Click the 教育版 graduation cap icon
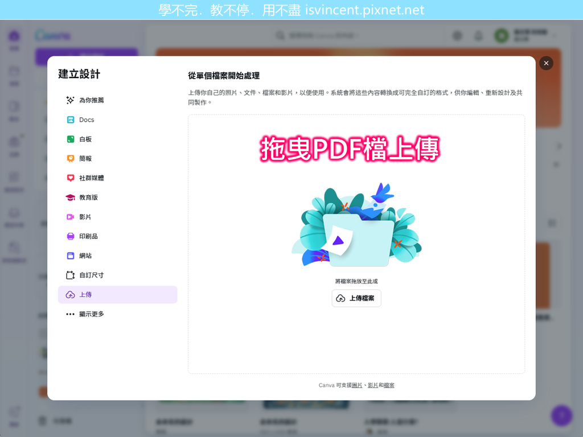The height and width of the screenshot is (437, 583). point(70,197)
